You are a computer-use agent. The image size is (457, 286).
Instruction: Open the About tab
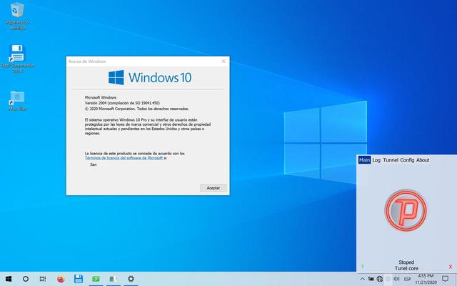coord(423,160)
